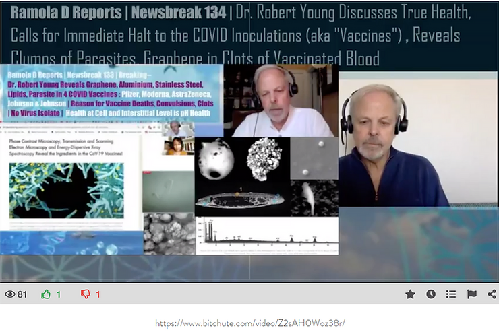Click the green thumbs-up like icon

[x=47, y=294]
